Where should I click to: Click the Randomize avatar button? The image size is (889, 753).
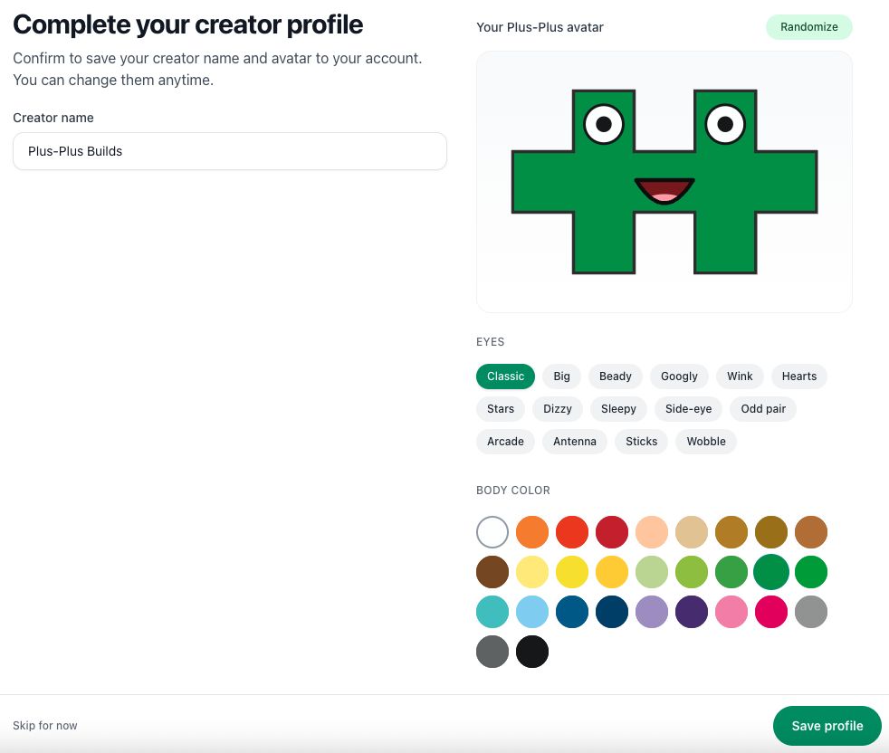click(x=808, y=27)
